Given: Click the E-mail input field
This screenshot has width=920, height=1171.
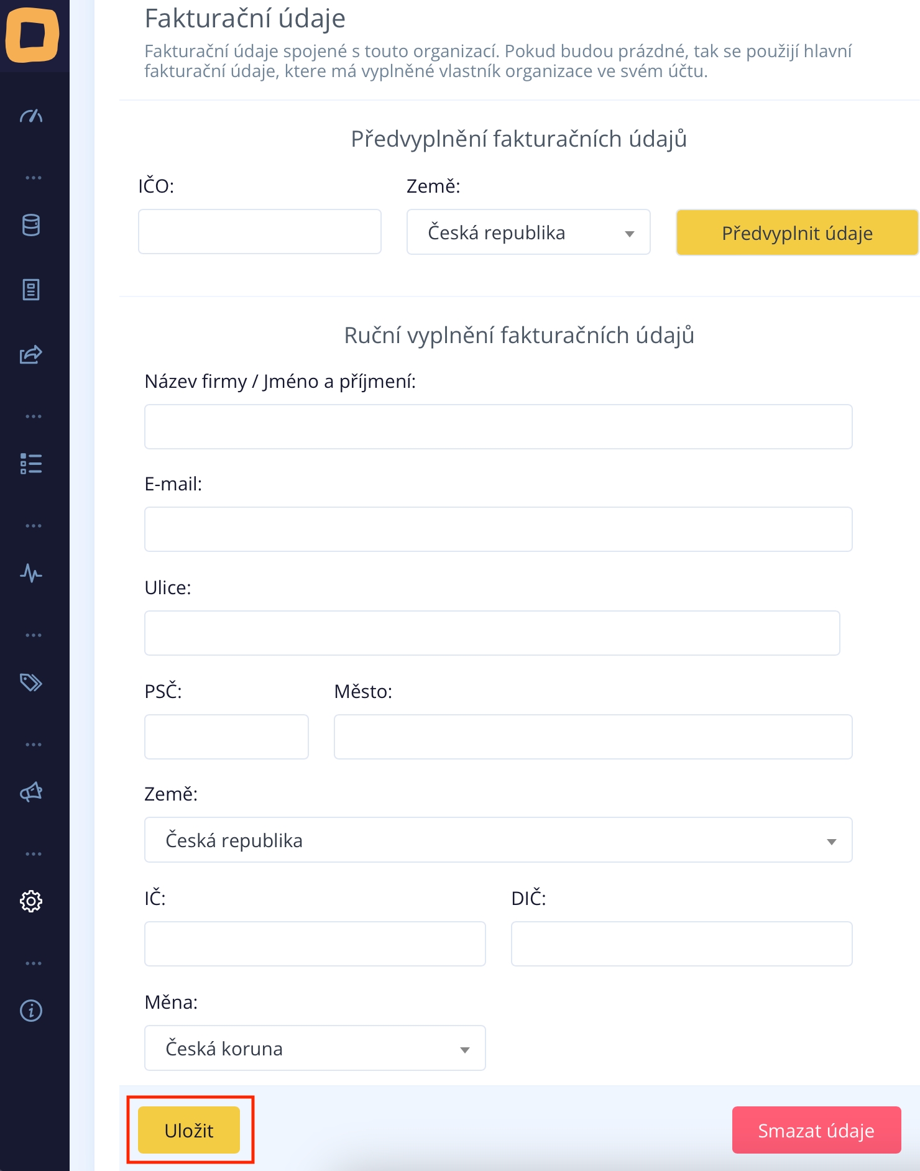Looking at the screenshot, I should 498,530.
